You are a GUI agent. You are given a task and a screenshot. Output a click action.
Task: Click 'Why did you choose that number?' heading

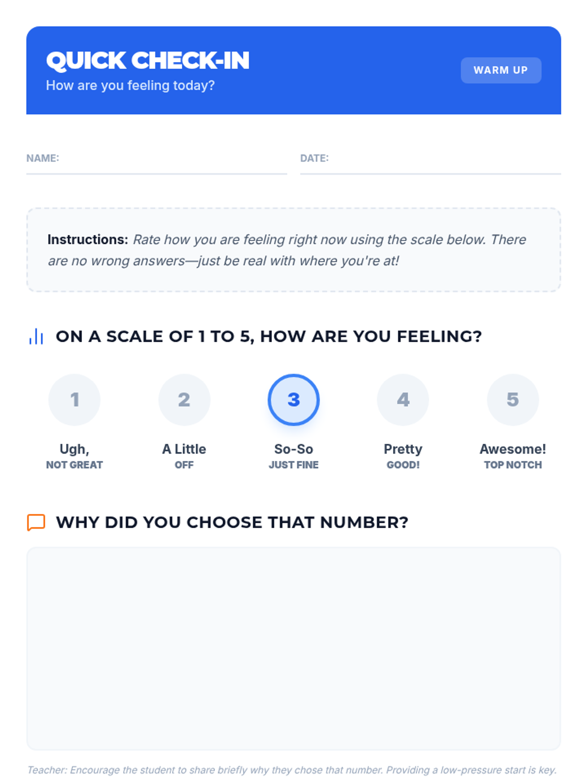(232, 522)
